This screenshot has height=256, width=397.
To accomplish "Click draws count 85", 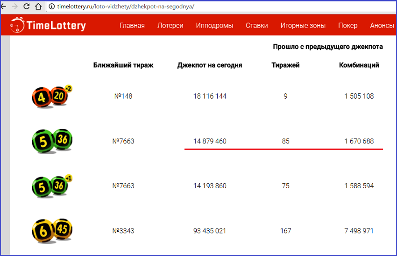I will tap(285, 141).
